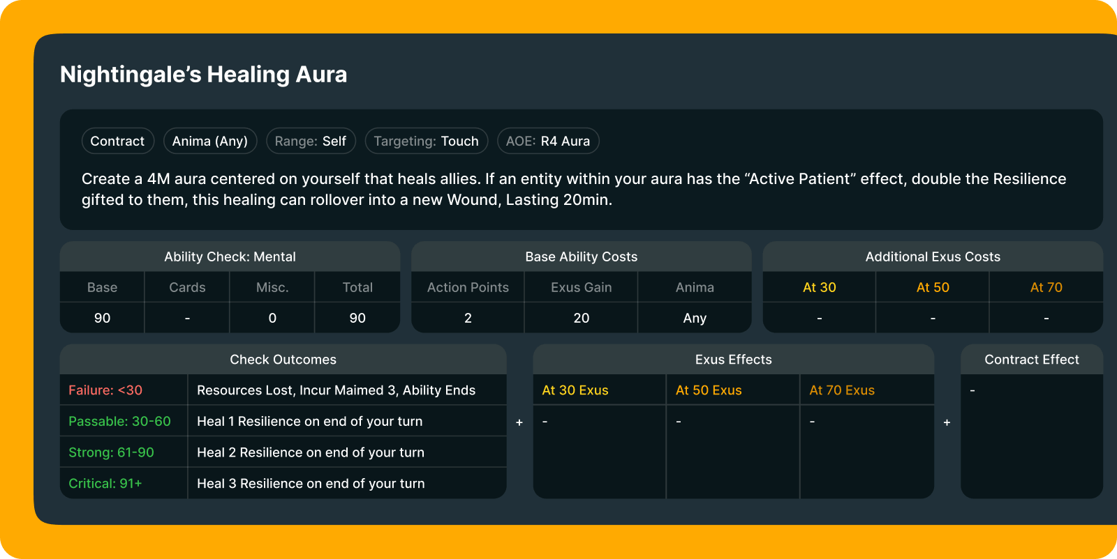Click the Total value 90 cell
This screenshot has width=1117, height=559.
tap(357, 318)
